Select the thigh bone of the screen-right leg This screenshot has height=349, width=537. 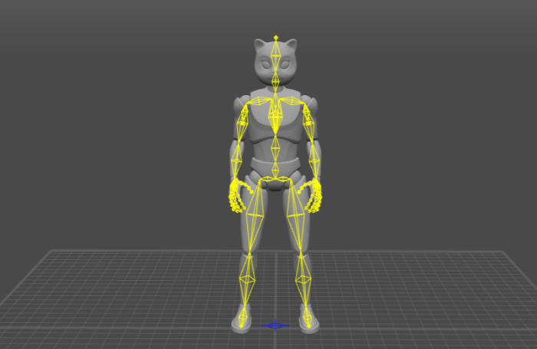(x=296, y=216)
